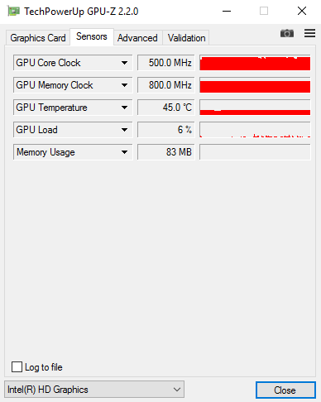The width and height of the screenshot is (321, 402).
Task: Switch to the Validation tab
Action: click(x=186, y=38)
